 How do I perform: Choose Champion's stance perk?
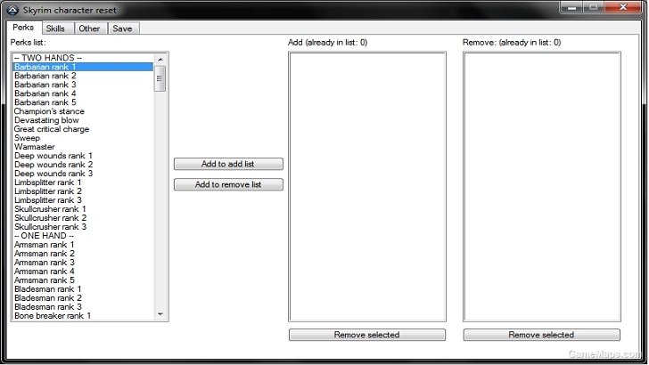(50, 111)
